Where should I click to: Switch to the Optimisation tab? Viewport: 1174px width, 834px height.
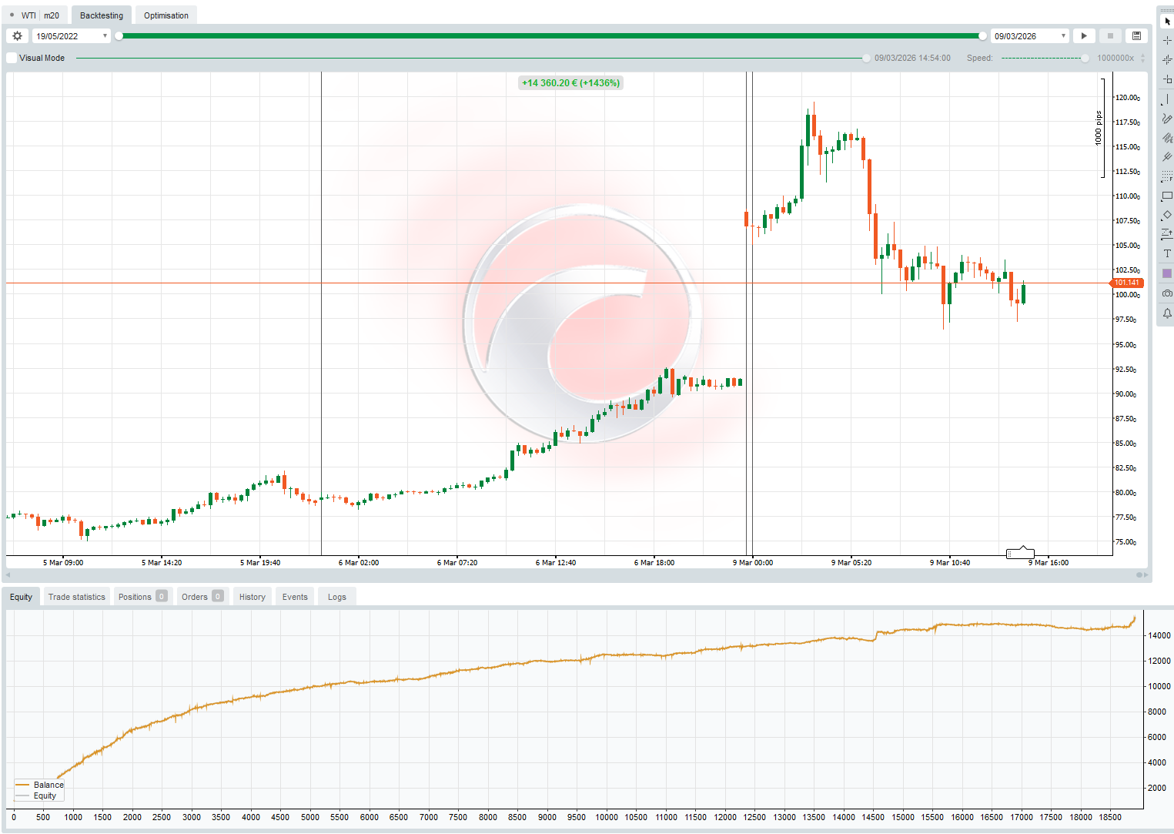pos(165,15)
